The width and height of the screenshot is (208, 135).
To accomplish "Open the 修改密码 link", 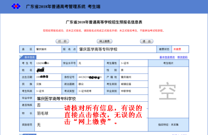I will pyautogui.click(x=182, y=57).
